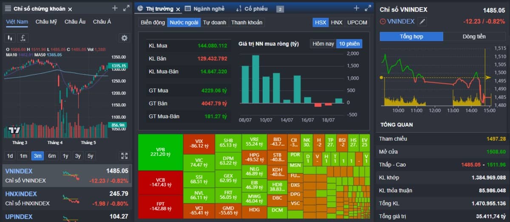Screen dimensions: 510x222
Task: Set chart range to 1y
Action: click(65, 156)
